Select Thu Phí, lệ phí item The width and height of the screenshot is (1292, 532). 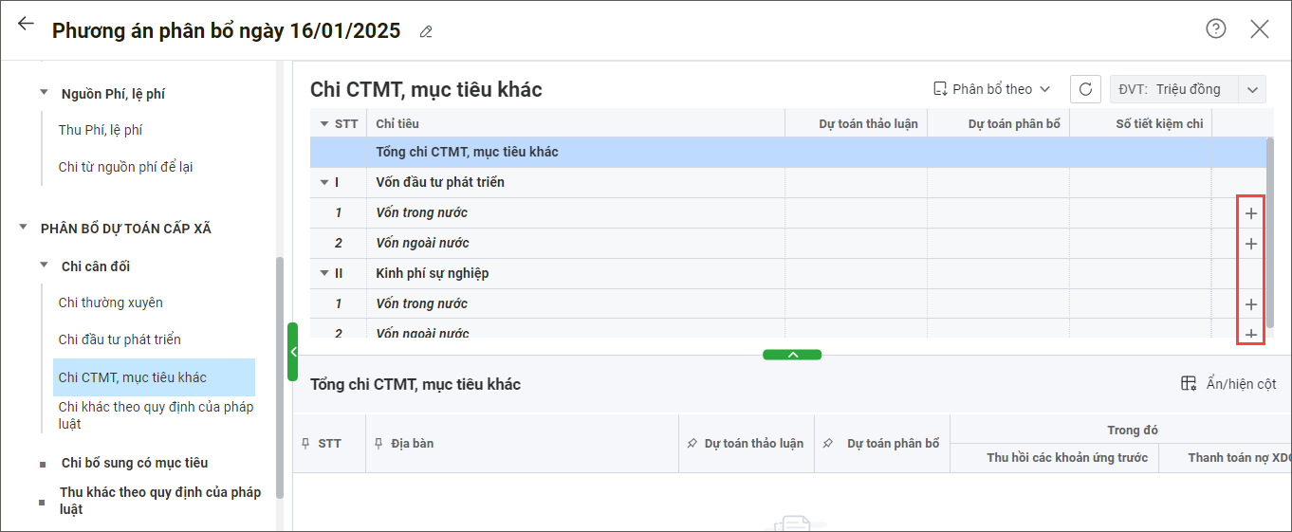pyautogui.click(x=101, y=130)
